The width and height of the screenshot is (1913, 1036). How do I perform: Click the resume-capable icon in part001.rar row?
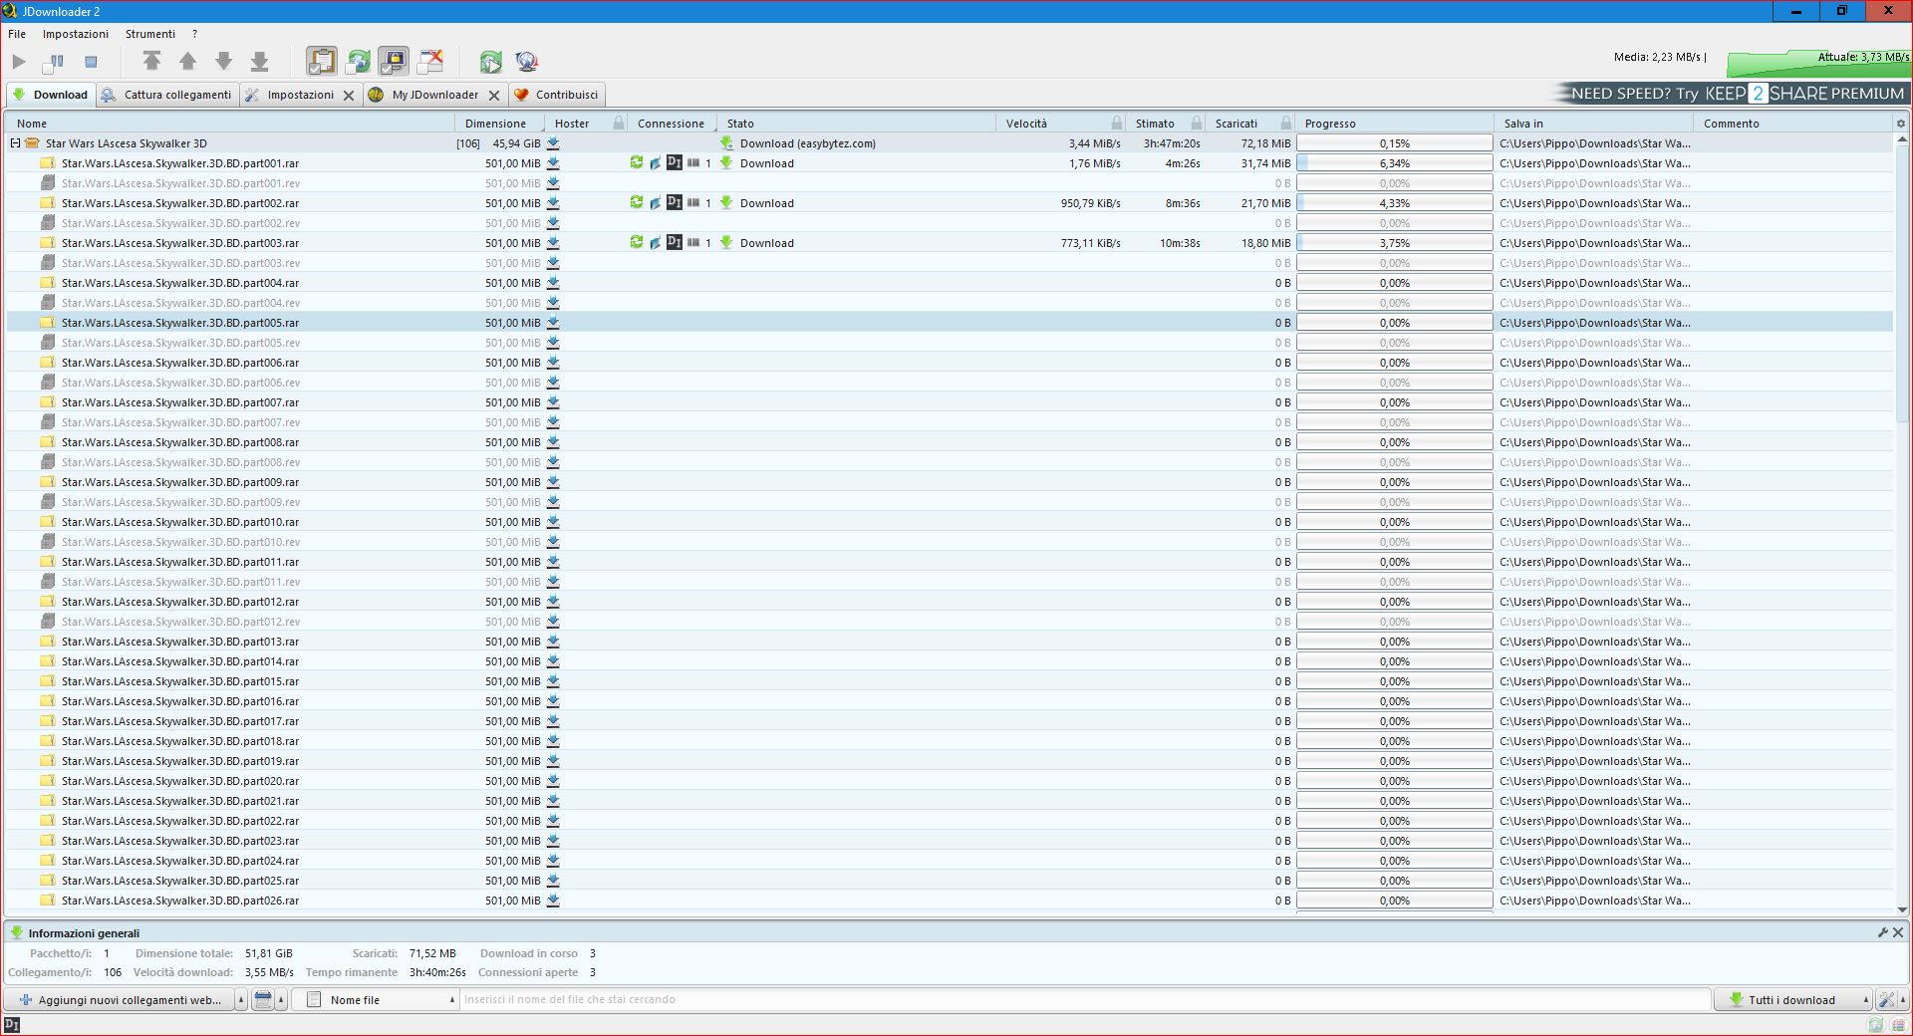[637, 162]
